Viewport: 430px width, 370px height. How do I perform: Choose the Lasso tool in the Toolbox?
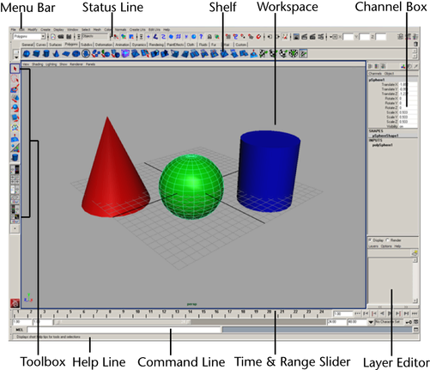click(x=15, y=79)
